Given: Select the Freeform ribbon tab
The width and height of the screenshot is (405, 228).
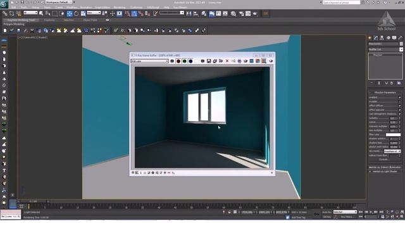Looking at the screenshot, I should click(x=49, y=20).
